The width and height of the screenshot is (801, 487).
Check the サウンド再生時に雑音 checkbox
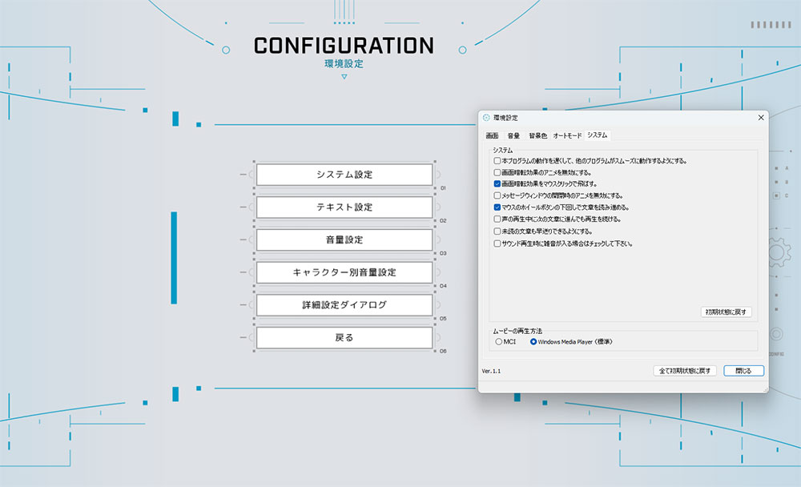pyautogui.click(x=497, y=243)
